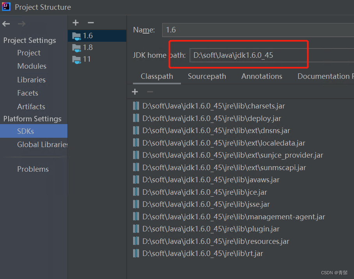This screenshot has height=279, width=354.
Task: Open Libraries settings page
Action: pyautogui.click(x=31, y=80)
